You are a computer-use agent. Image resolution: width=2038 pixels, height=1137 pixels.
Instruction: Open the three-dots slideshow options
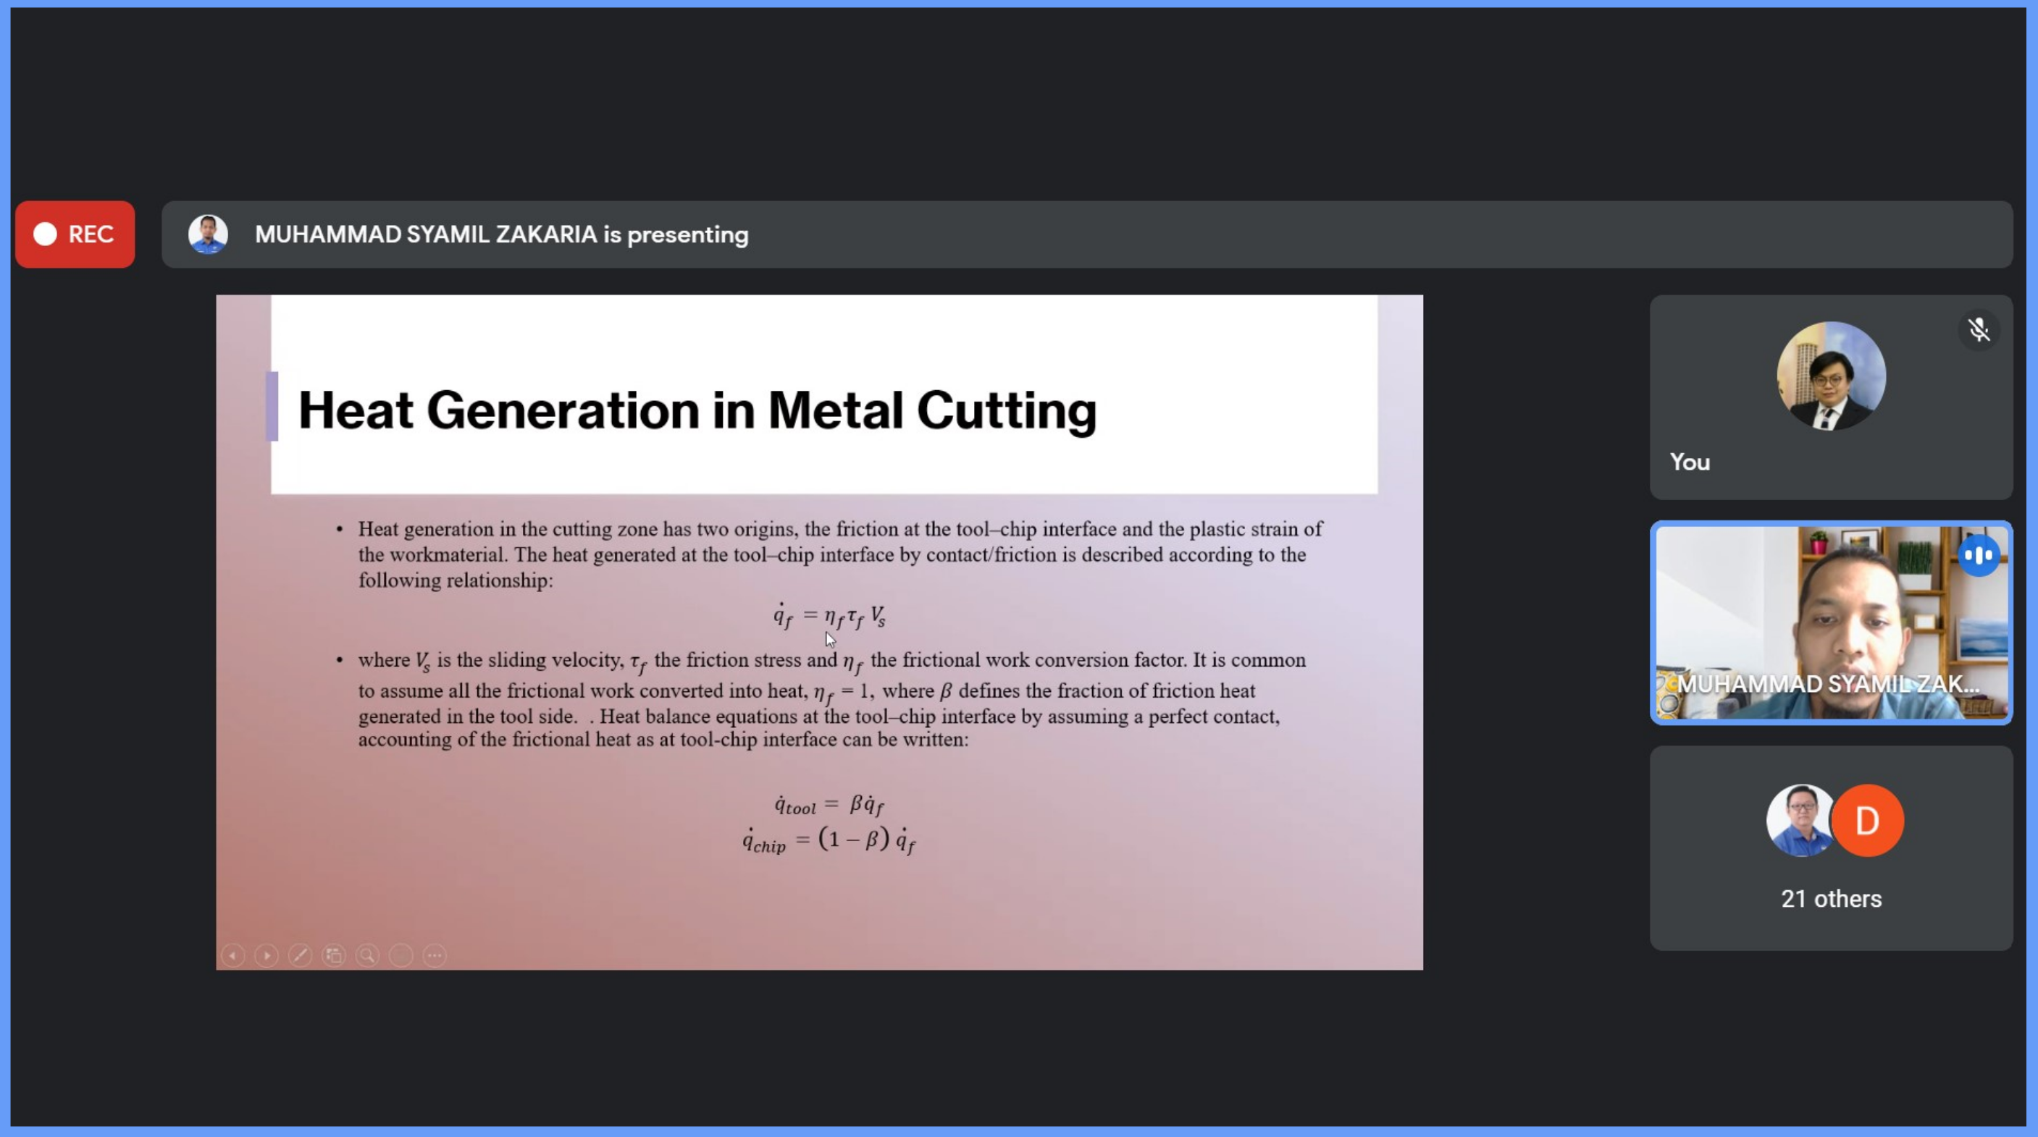tap(435, 955)
